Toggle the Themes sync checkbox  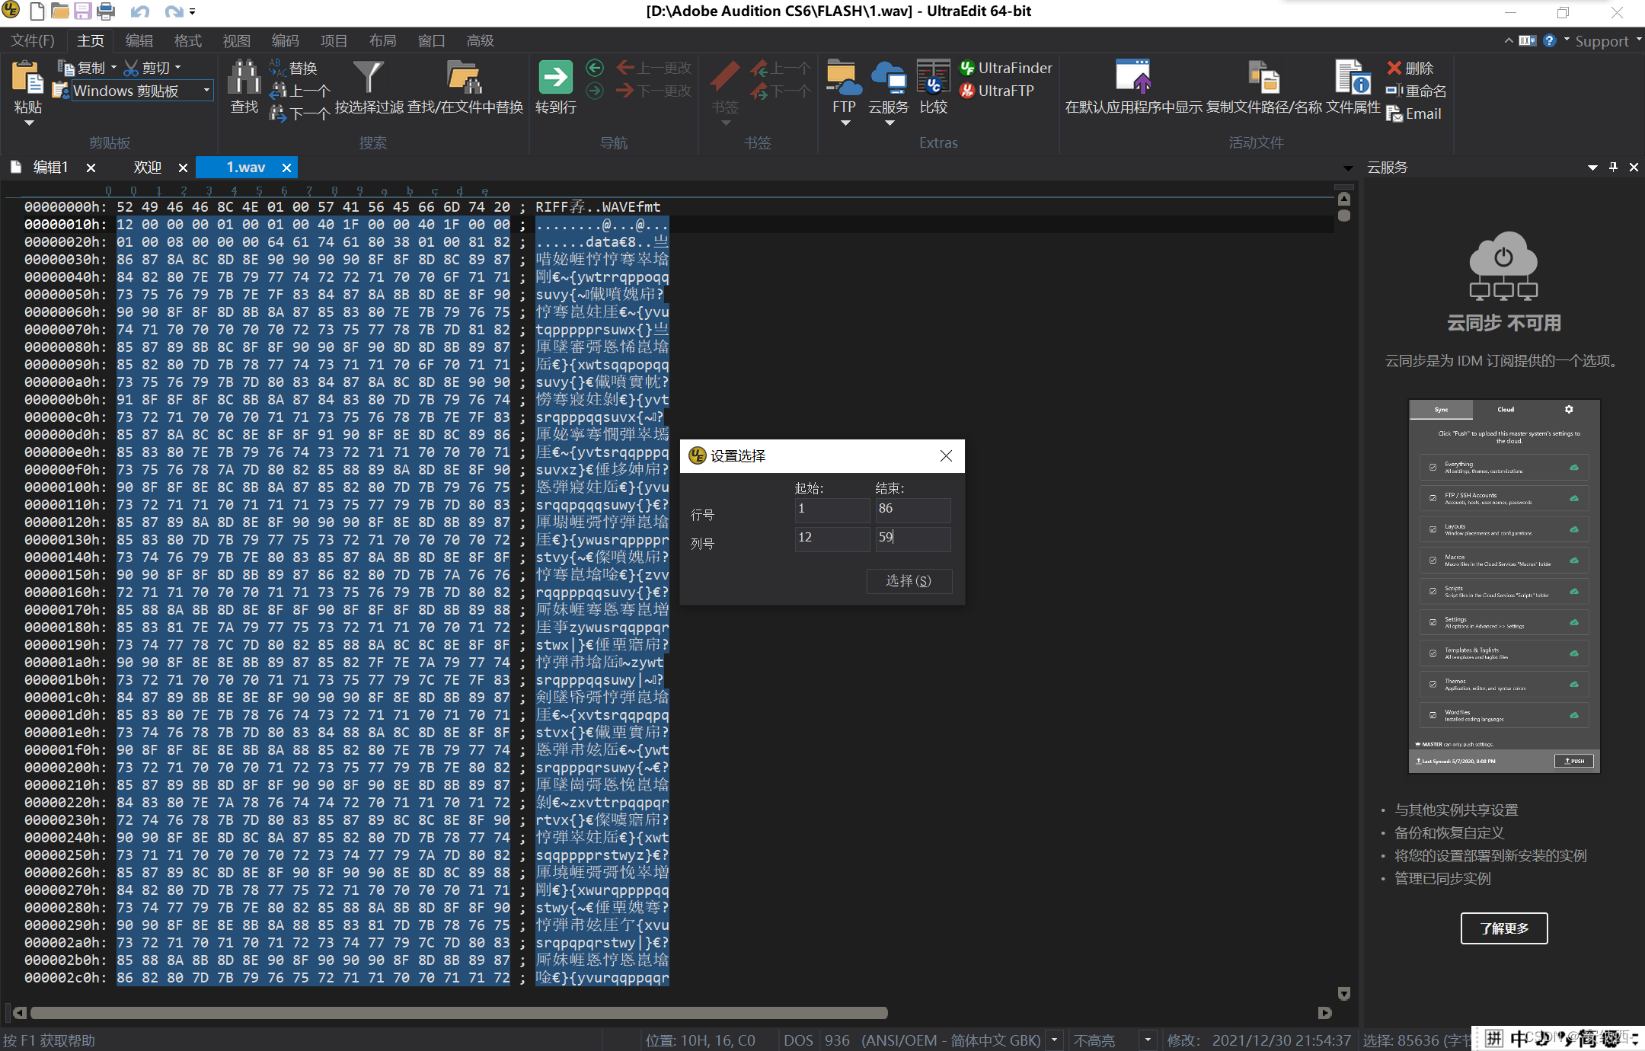[1433, 684]
